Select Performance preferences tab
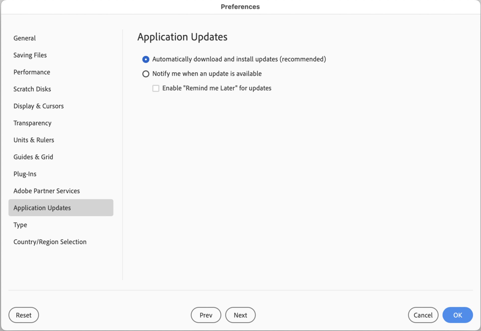The height and width of the screenshot is (331, 481). (x=32, y=72)
